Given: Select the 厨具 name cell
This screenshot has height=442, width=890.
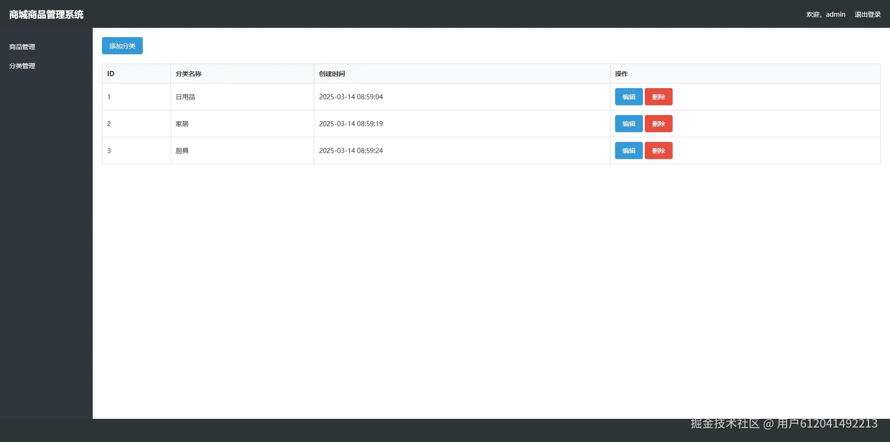Looking at the screenshot, I should (242, 151).
